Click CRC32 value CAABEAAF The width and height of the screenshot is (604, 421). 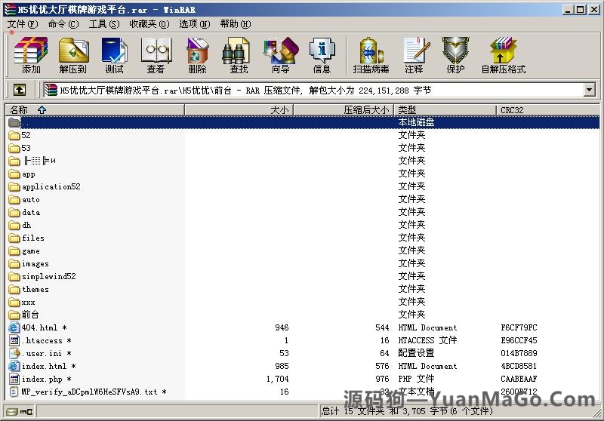pyautogui.click(x=519, y=379)
